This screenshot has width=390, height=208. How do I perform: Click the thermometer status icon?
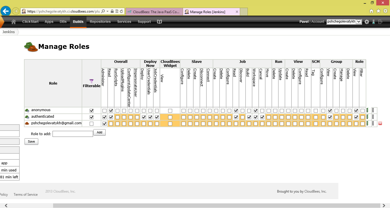(373, 22)
